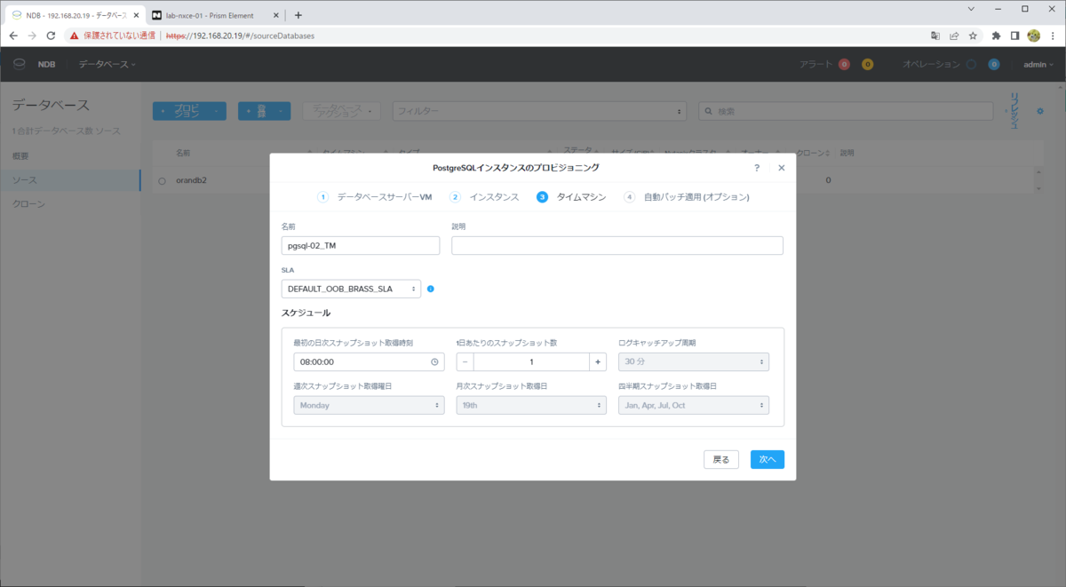Go to step 1 データベースサーバーVM
Screen dimensions: 1066x587
[x=375, y=197]
